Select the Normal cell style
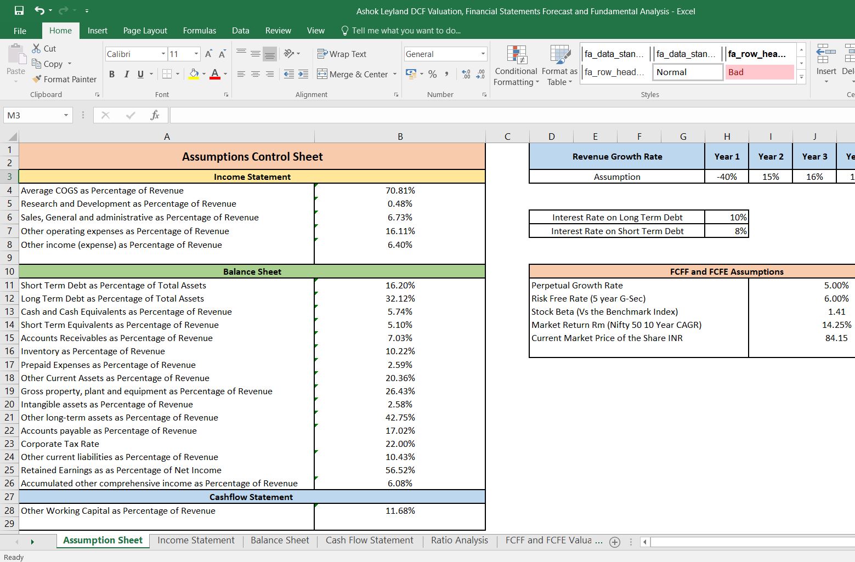This screenshot has height=562, width=855. [x=687, y=72]
